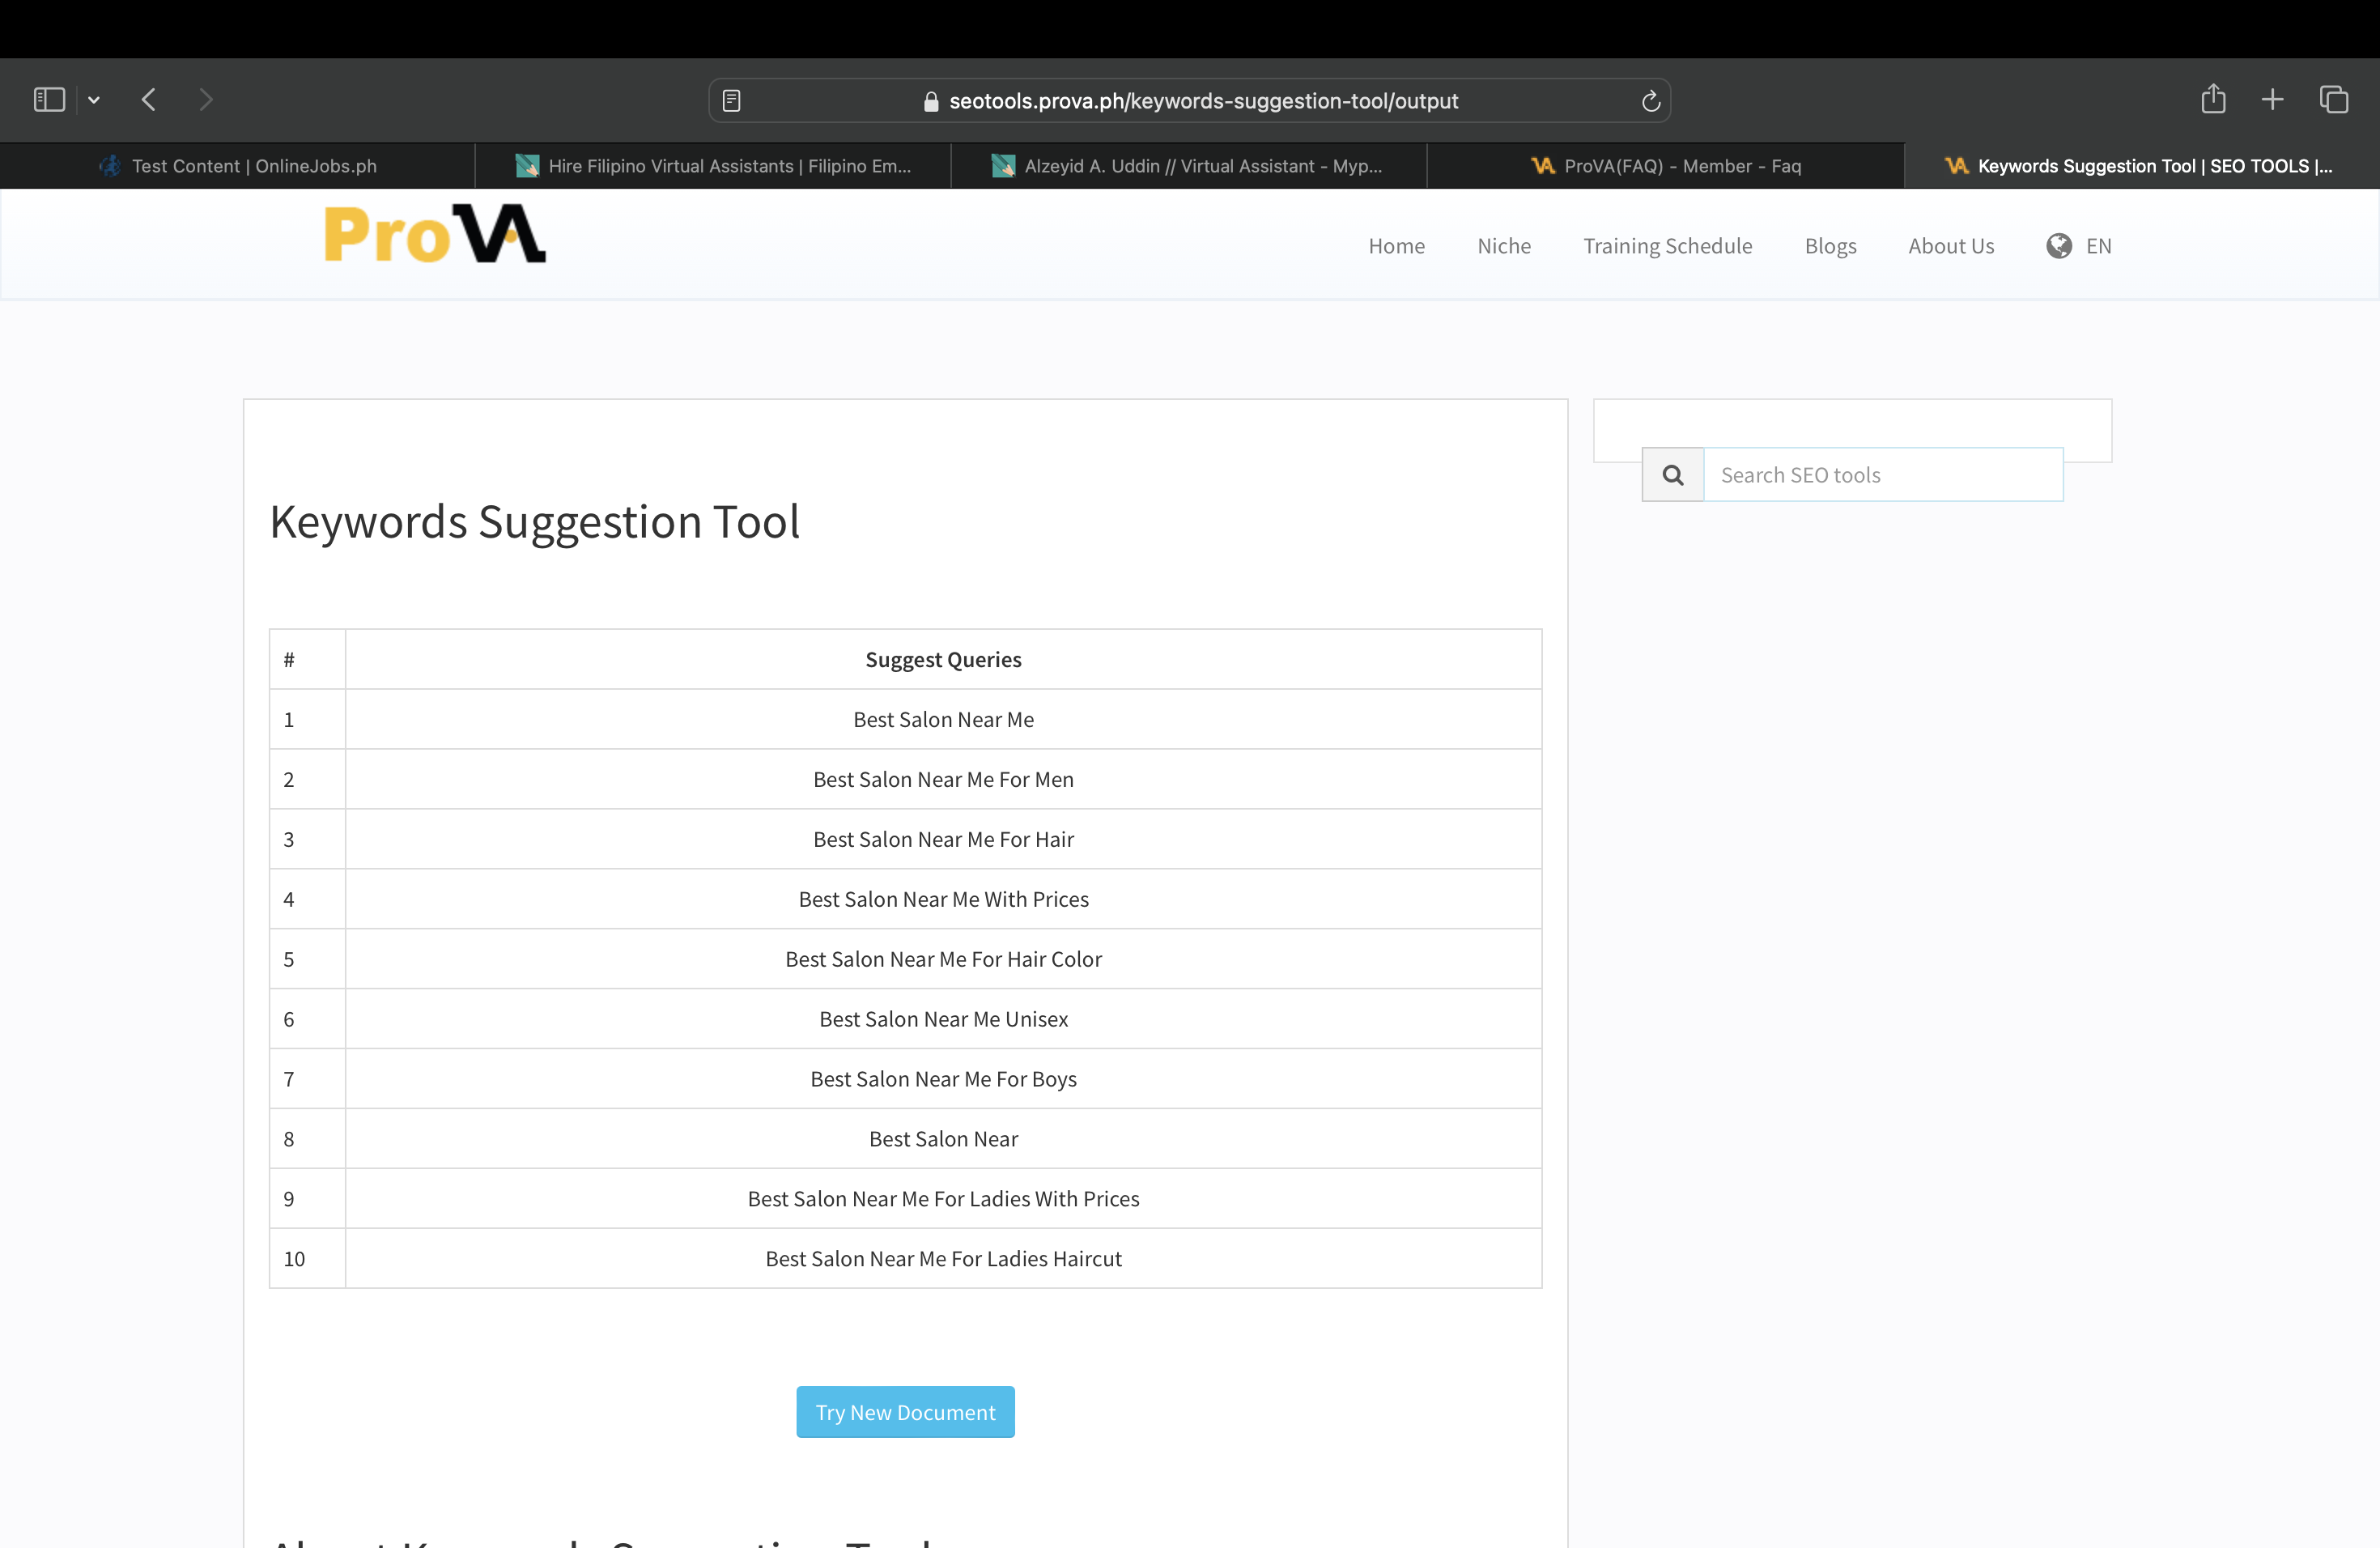Click the Safari sidebar toggle icon
Image resolution: width=2380 pixels, height=1548 pixels.
tap(49, 100)
